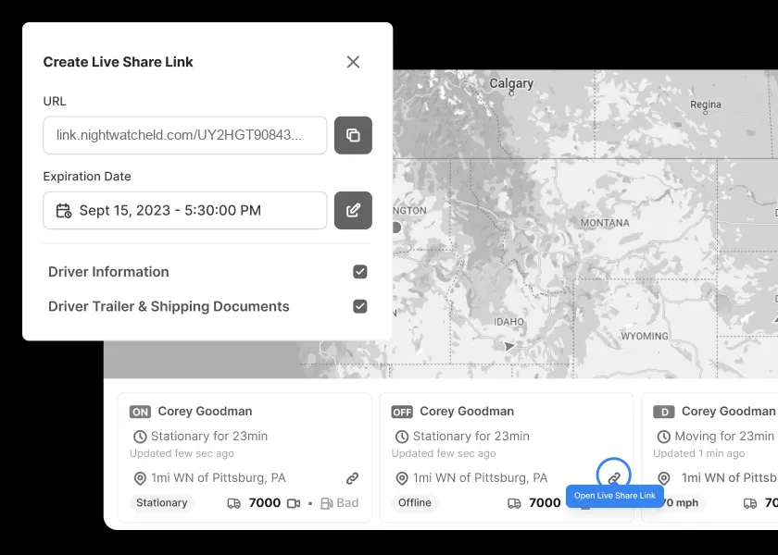Uncheck the Driver Information checkbox
Viewport: 778px width, 555px height.
pyautogui.click(x=359, y=272)
